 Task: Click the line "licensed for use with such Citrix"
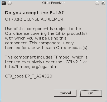point(47,48)
